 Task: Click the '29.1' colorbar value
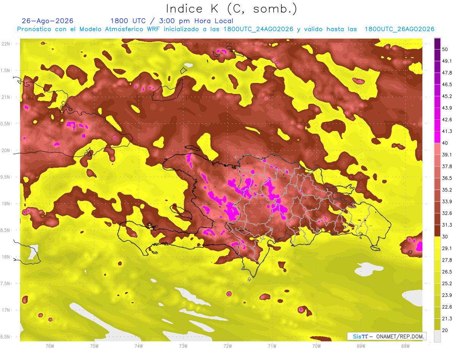click(447, 248)
